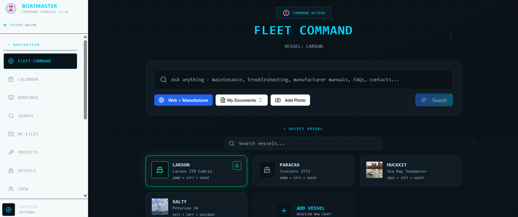Select the Calendar icon in the sidebar
This screenshot has width=518, height=217.
click(11, 79)
